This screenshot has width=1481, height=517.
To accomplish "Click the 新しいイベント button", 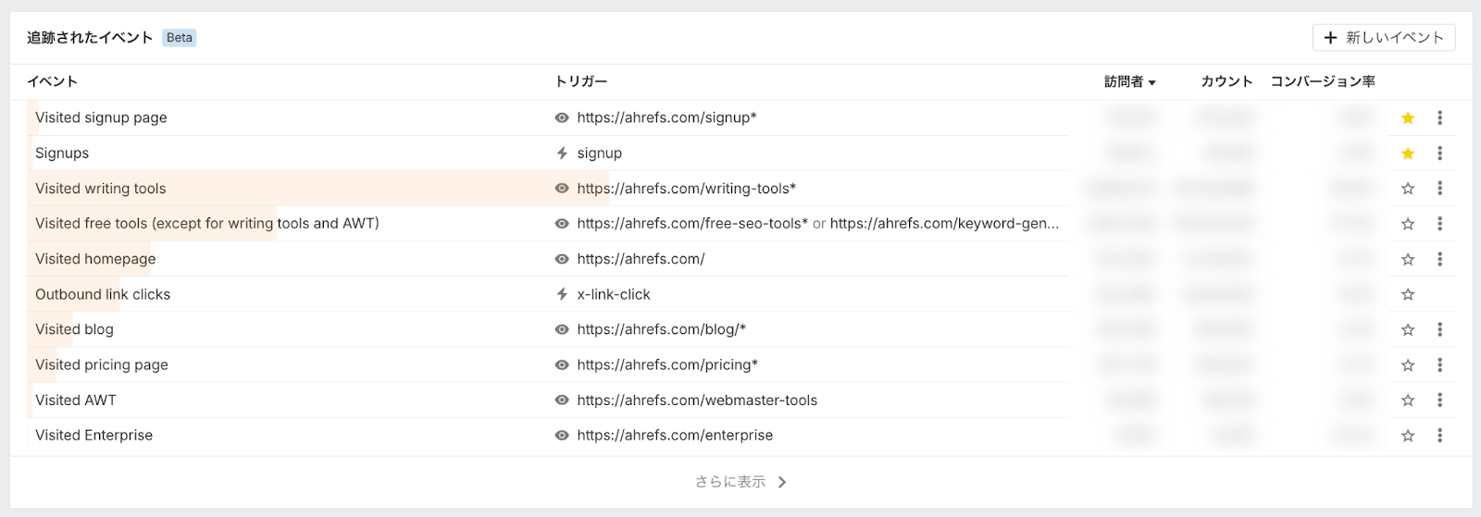I will (x=1384, y=38).
